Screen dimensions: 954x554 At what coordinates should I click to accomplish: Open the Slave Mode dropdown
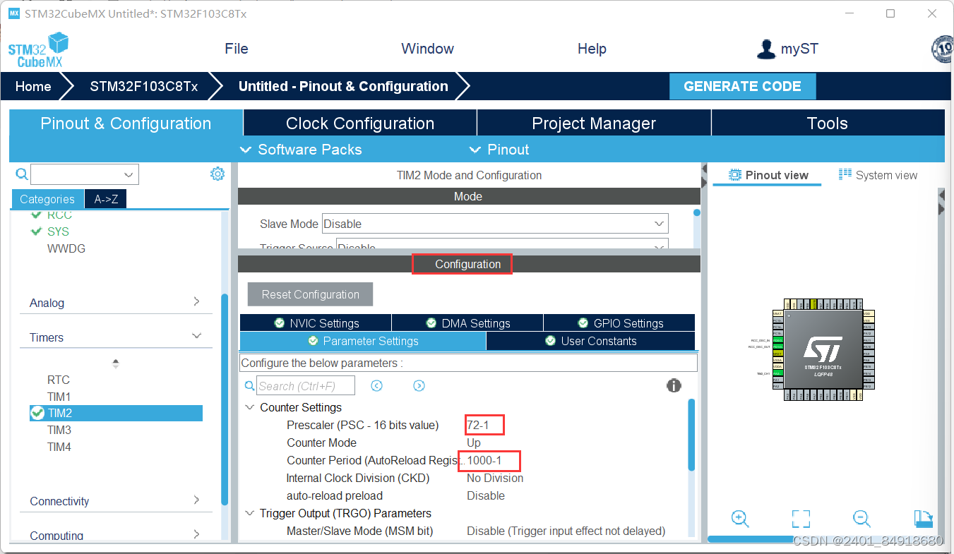pos(495,224)
